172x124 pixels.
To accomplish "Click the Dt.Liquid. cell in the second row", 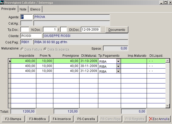I will 156,66.
